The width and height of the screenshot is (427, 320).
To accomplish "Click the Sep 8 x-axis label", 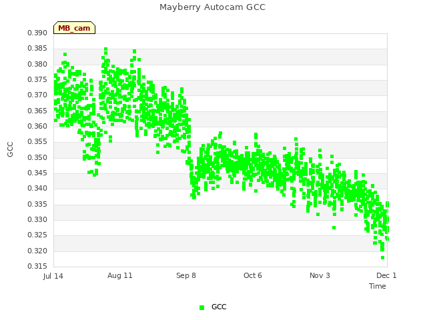I will (x=186, y=275).
